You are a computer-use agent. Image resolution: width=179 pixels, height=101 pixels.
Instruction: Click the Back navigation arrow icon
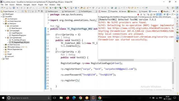tap(135, 8)
